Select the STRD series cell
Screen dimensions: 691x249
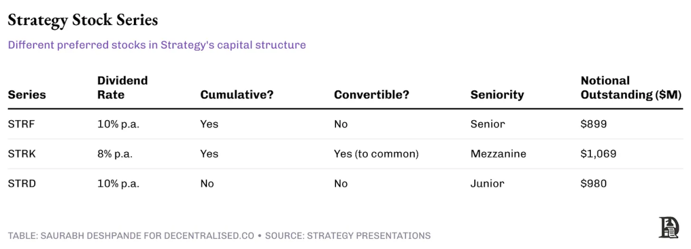coord(21,184)
